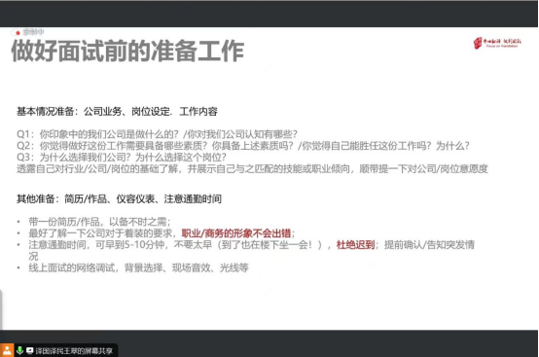Click the green microphone icon
Viewport: 539px width, 357px height.
tap(19, 350)
